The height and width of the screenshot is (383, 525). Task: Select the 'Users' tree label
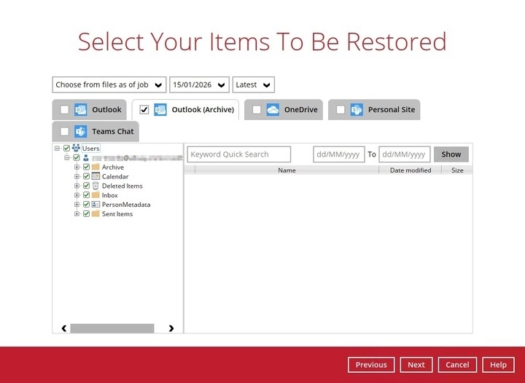tap(90, 148)
